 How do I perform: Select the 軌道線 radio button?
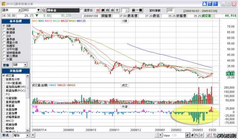coord(4,33)
